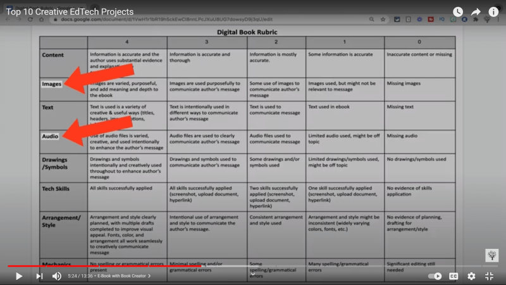Open the Share arrow icon
The image size is (506, 285).
476,12
